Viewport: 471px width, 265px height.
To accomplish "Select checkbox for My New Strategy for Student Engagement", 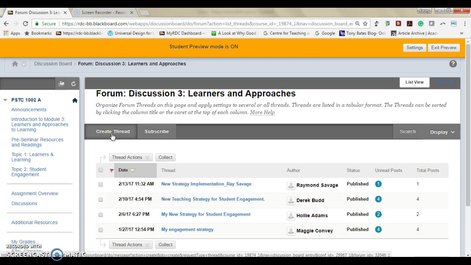I will click(100, 214).
